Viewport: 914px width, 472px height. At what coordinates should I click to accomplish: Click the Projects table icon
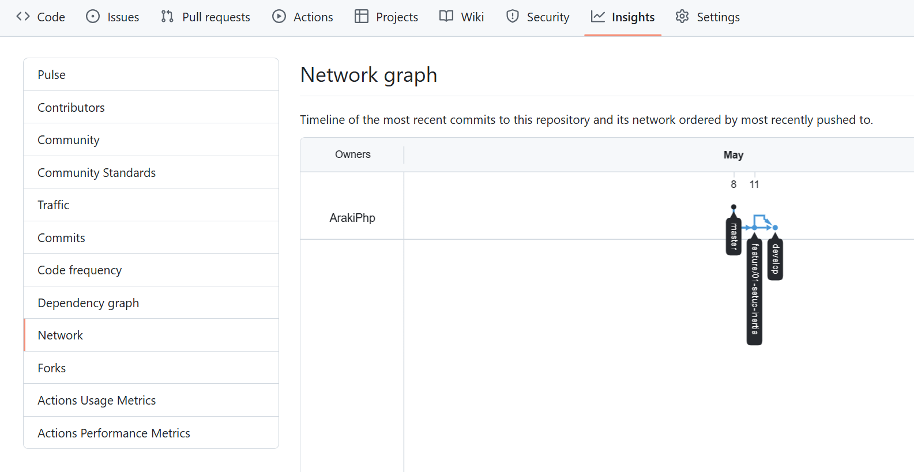[x=362, y=17]
